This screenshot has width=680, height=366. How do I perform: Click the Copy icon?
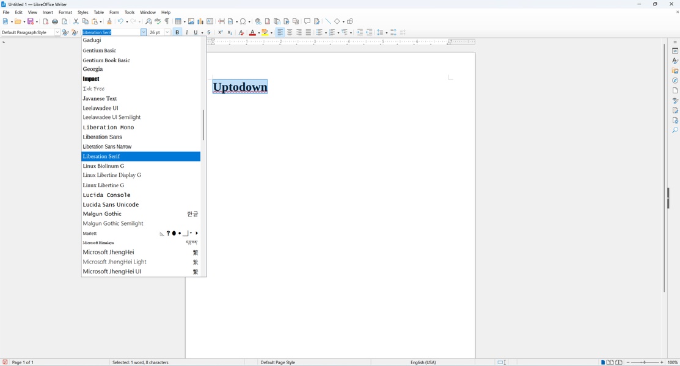coord(86,21)
